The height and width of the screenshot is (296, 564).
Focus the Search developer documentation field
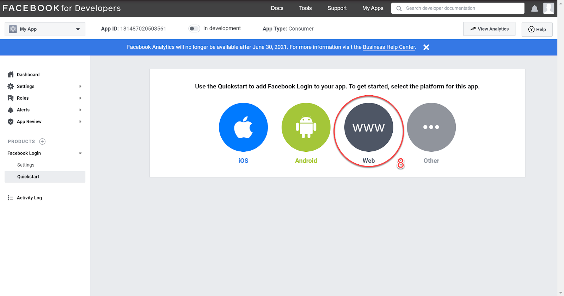click(458, 8)
